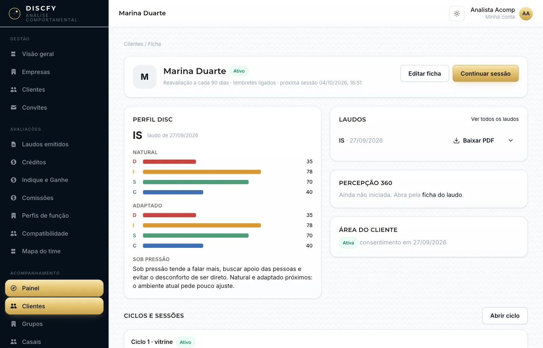Image resolution: width=543 pixels, height=348 pixels.
Task: Click the Créditos coin icon
Action: click(x=14, y=162)
